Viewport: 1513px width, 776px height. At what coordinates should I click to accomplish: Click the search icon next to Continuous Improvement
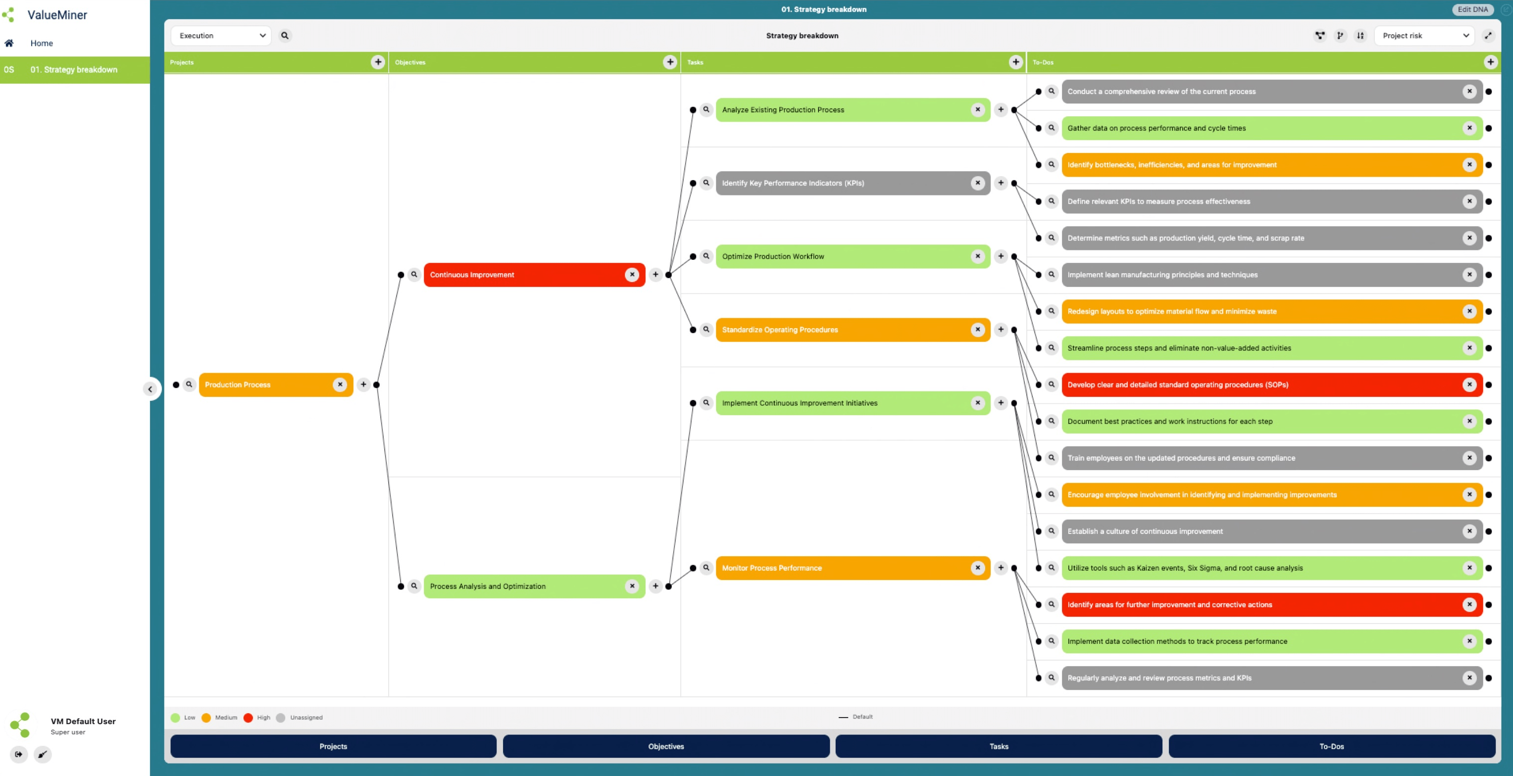point(413,274)
